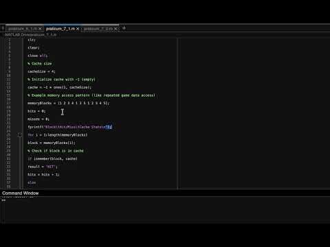Viewport: 330px width, 247px height.
Task: Click the '% Example memory access pattern' comment
Action: click(x=91, y=95)
